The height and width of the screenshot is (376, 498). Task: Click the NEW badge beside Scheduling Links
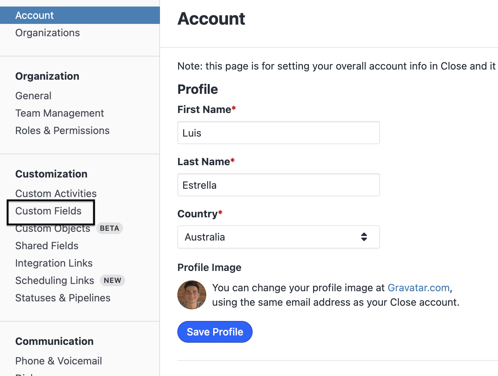(x=112, y=280)
